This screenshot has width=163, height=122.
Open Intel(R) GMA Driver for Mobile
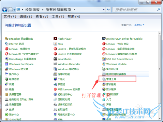click(x=122, y=39)
